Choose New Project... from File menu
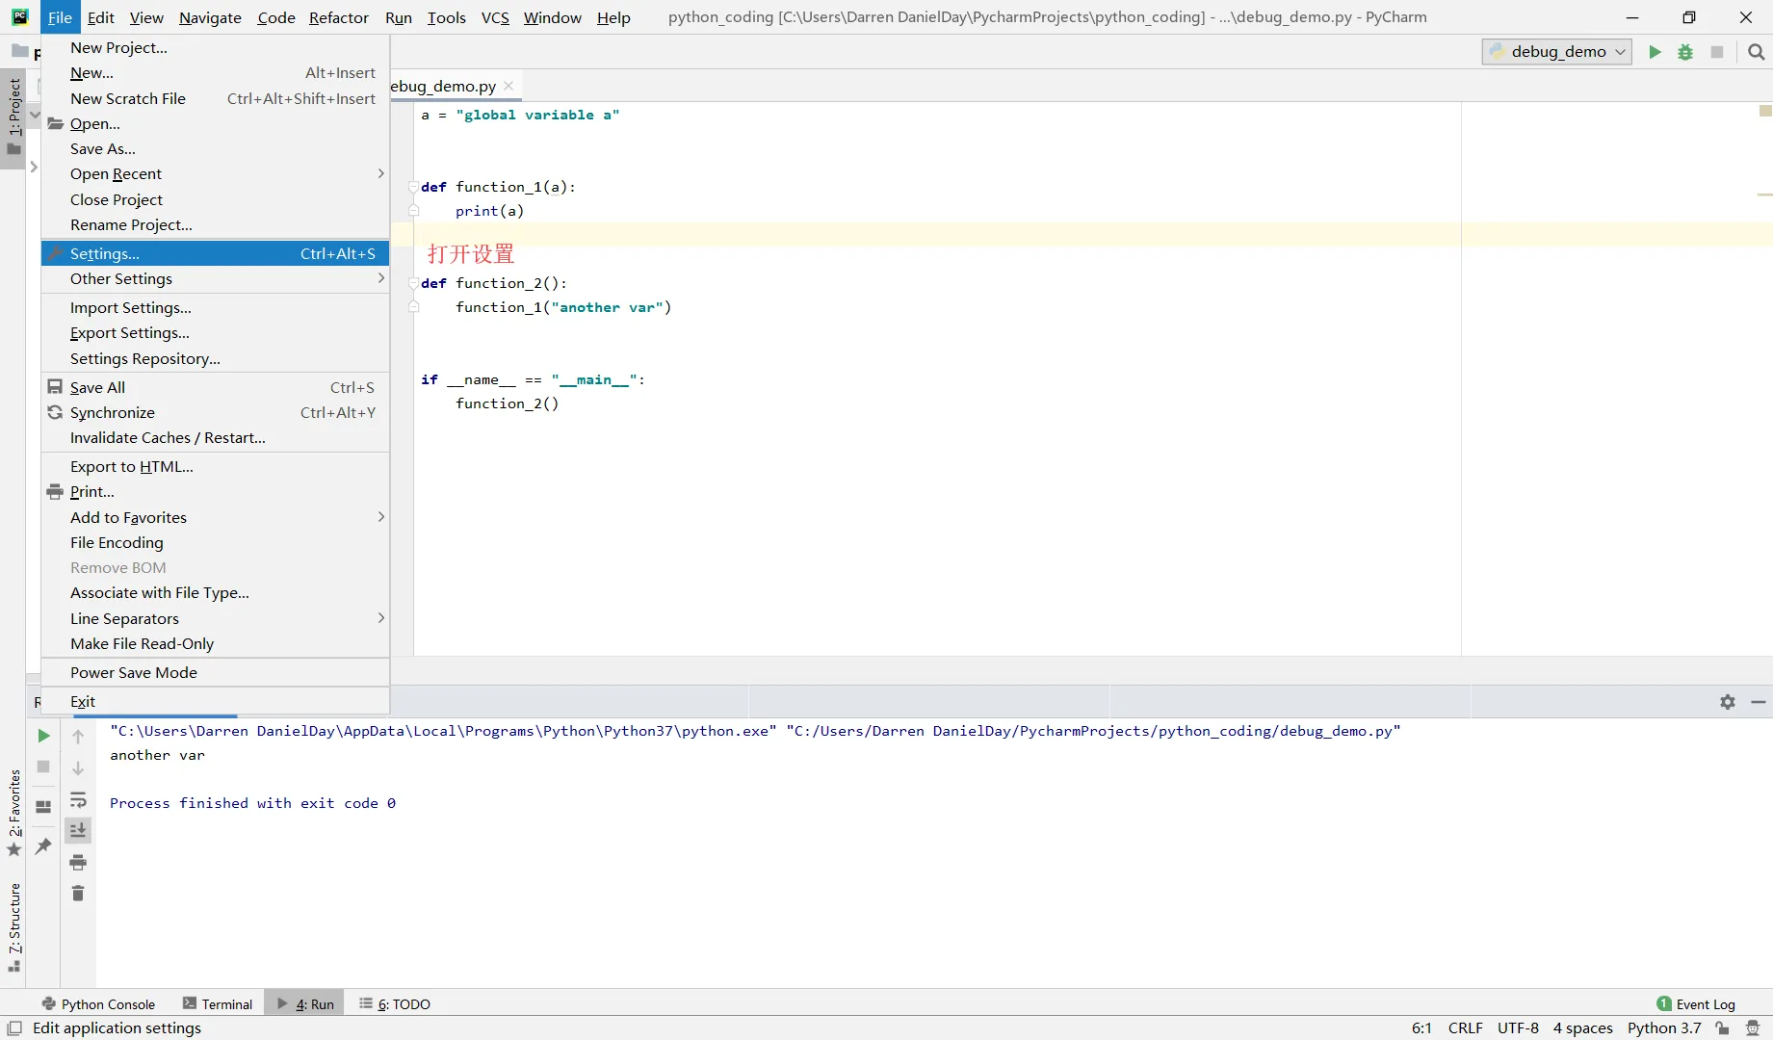 [216, 47]
